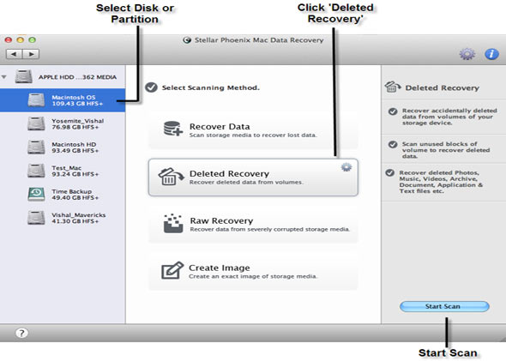The width and height of the screenshot is (506, 361).
Task: Click the Deleted Recovery trash icon
Action: tap(171, 177)
